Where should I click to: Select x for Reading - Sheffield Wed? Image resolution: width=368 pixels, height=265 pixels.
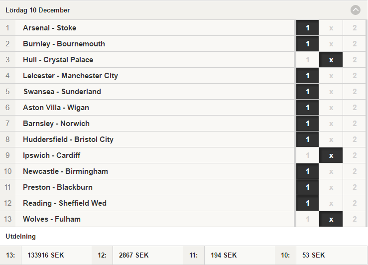click(x=331, y=203)
